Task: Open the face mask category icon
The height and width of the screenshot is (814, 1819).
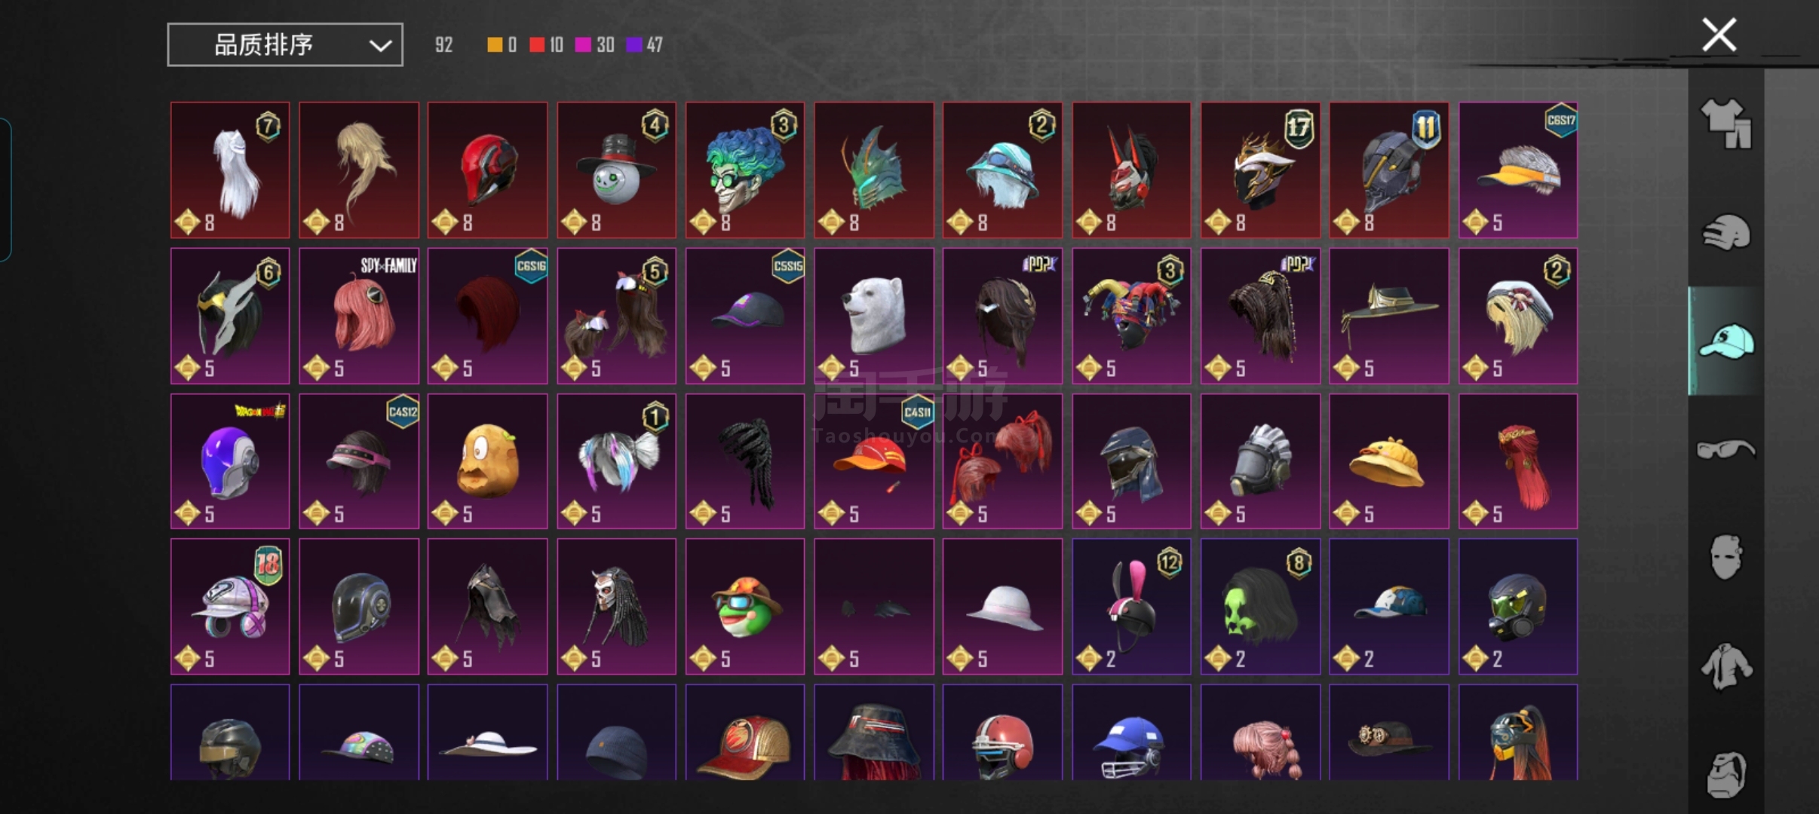Action: click(x=1725, y=558)
